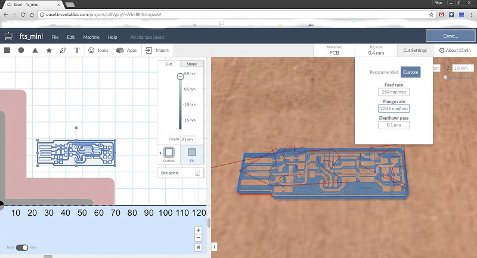477x258 pixels.
Task: Open the Apps panel
Action: click(127, 50)
